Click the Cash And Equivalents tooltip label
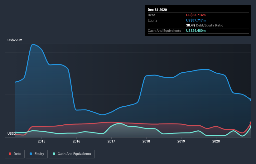This screenshot has height=164, width=256. [x=164, y=31]
